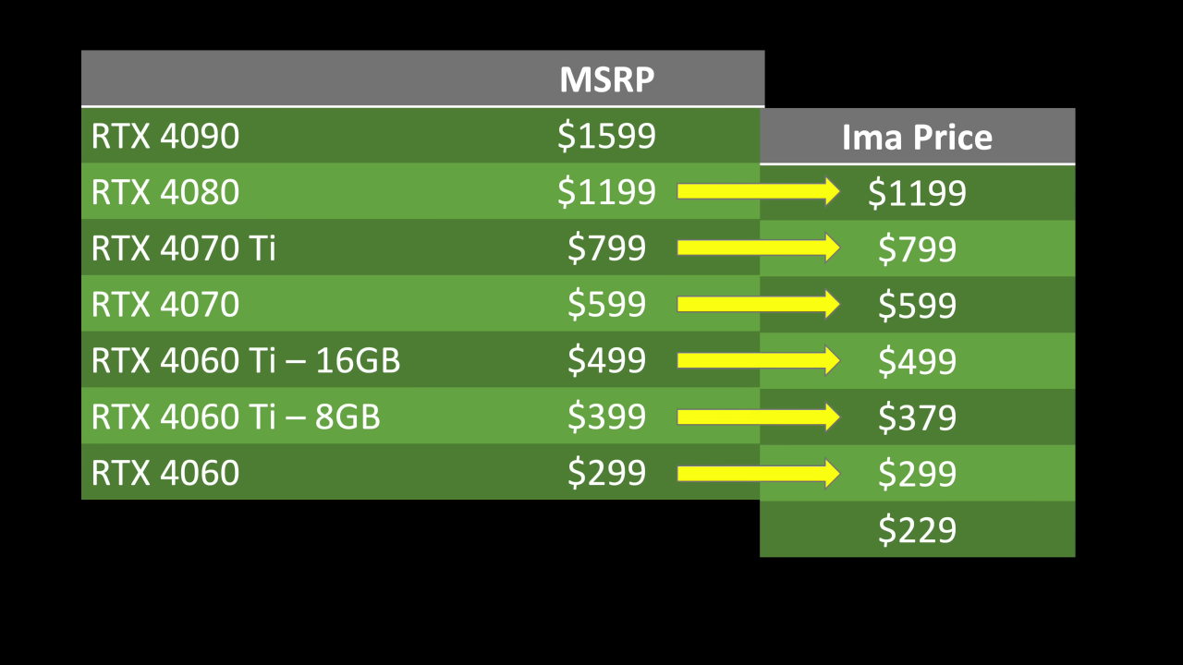Select the RTX 4060 Ti – 16GB label
Screen dimensions: 1183x665
click(x=246, y=360)
